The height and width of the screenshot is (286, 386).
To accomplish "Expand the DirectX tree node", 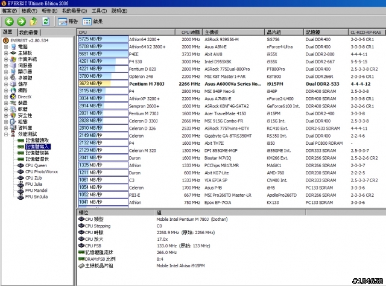I will pos(6,97).
